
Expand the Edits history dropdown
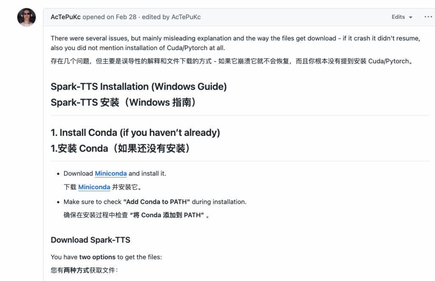point(402,17)
